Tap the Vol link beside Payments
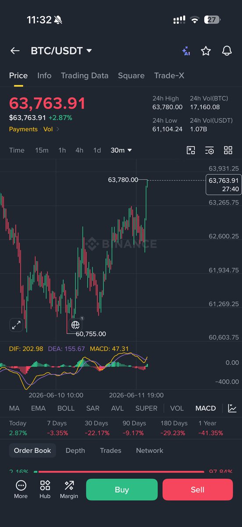The height and width of the screenshot is (527, 242). [48, 129]
